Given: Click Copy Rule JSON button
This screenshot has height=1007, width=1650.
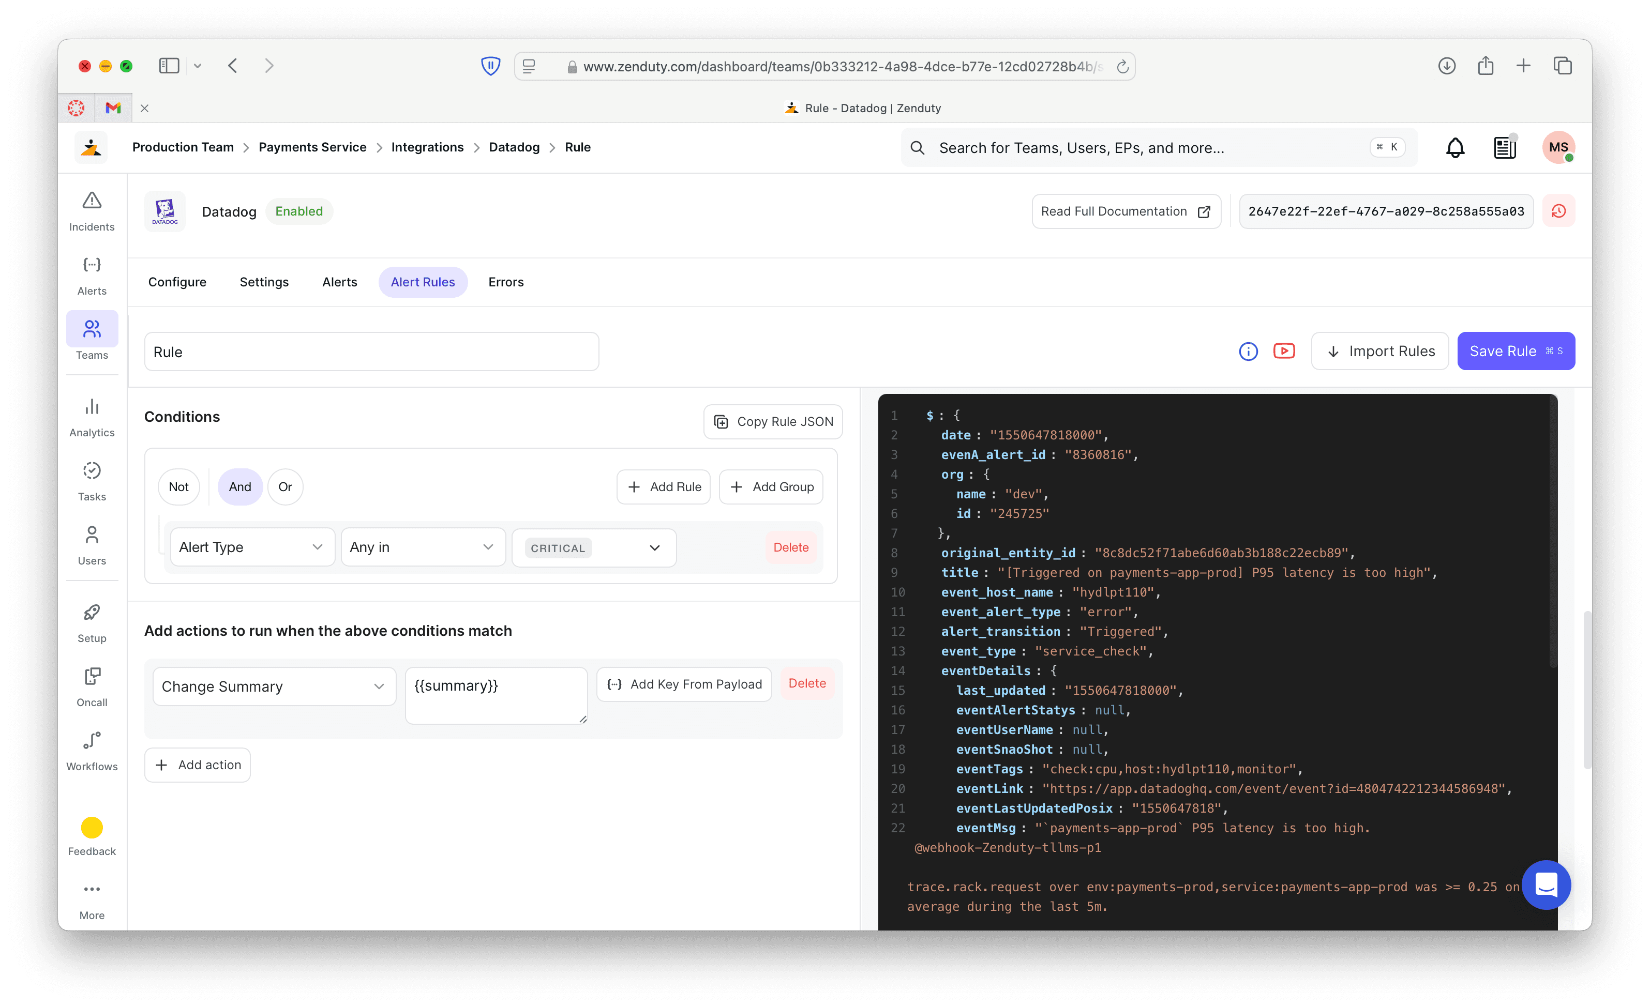Looking at the screenshot, I should click(x=773, y=421).
